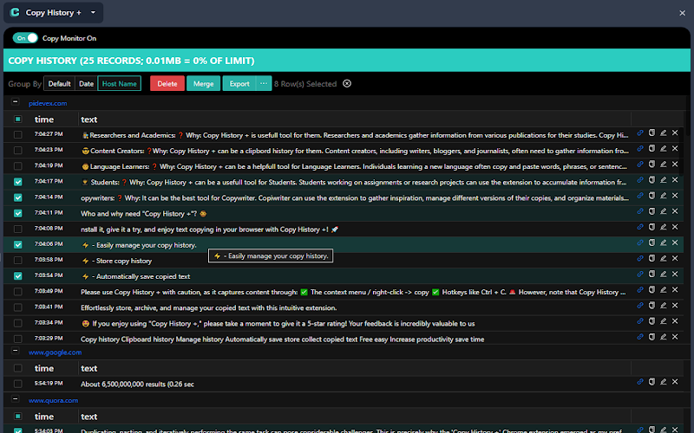Select the Content Creators row checkbox
694x433 pixels.
coord(17,151)
